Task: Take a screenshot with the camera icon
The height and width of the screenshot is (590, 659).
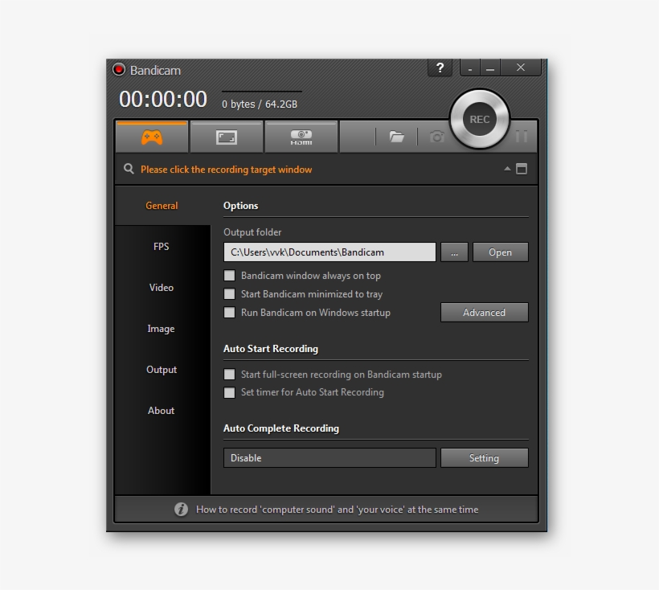Action: [x=436, y=137]
